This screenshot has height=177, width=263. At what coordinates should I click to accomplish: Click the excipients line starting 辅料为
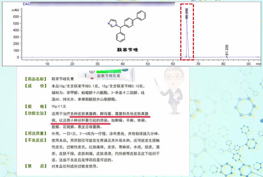pyautogui.click(x=98, y=93)
